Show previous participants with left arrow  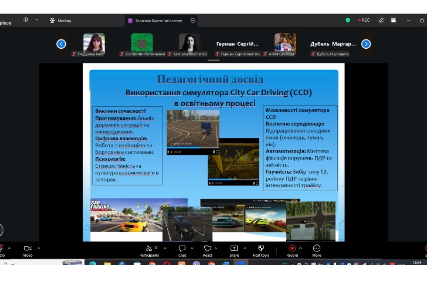pos(61,44)
